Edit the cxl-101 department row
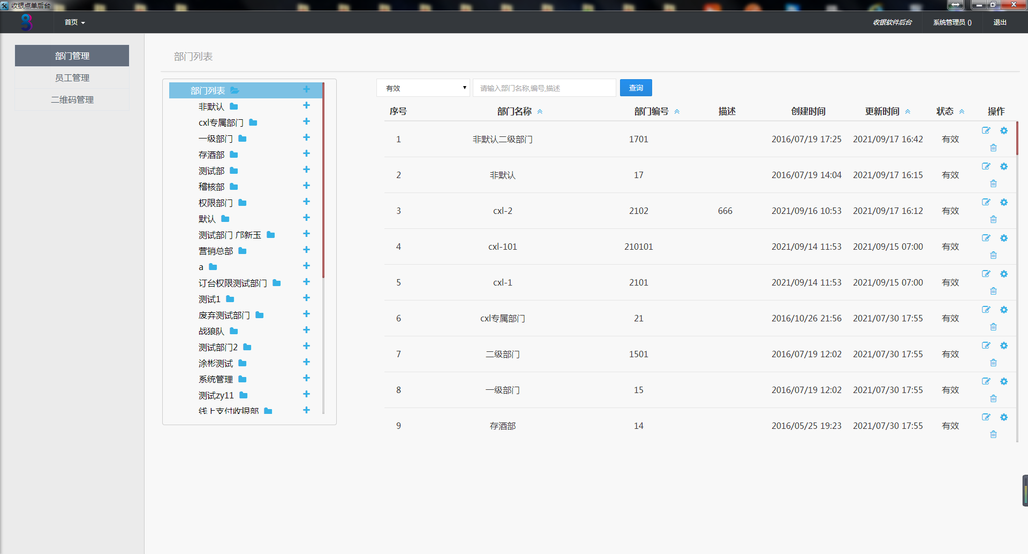Screen dimensions: 1028x554 coord(986,238)
